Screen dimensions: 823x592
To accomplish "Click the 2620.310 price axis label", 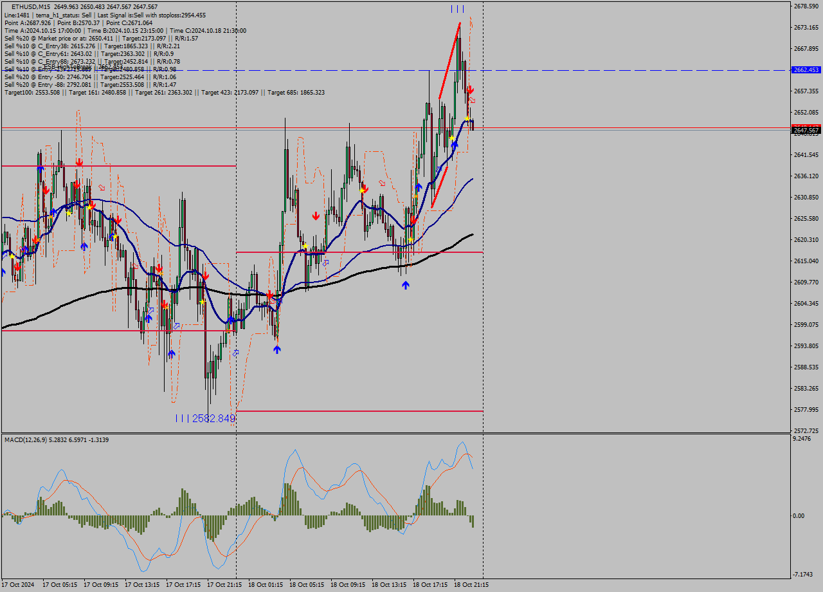I will point(806,240).
